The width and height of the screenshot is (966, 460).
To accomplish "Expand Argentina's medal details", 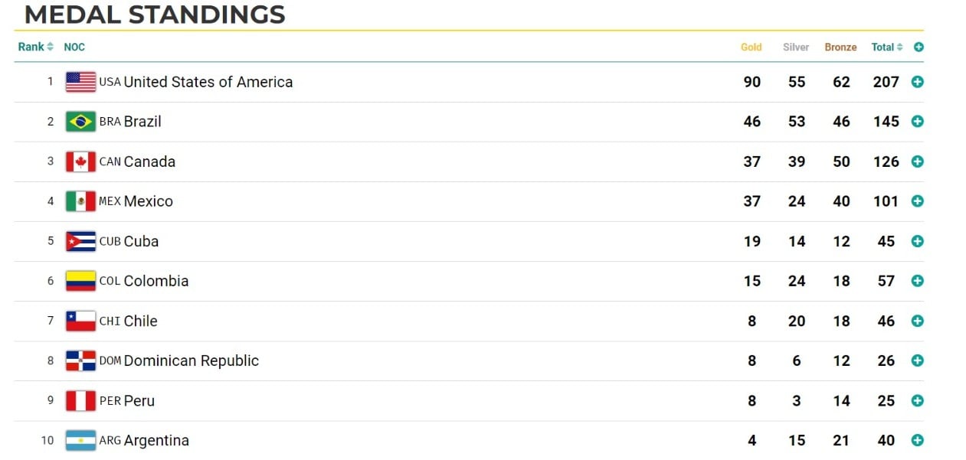I will (917, 440).
